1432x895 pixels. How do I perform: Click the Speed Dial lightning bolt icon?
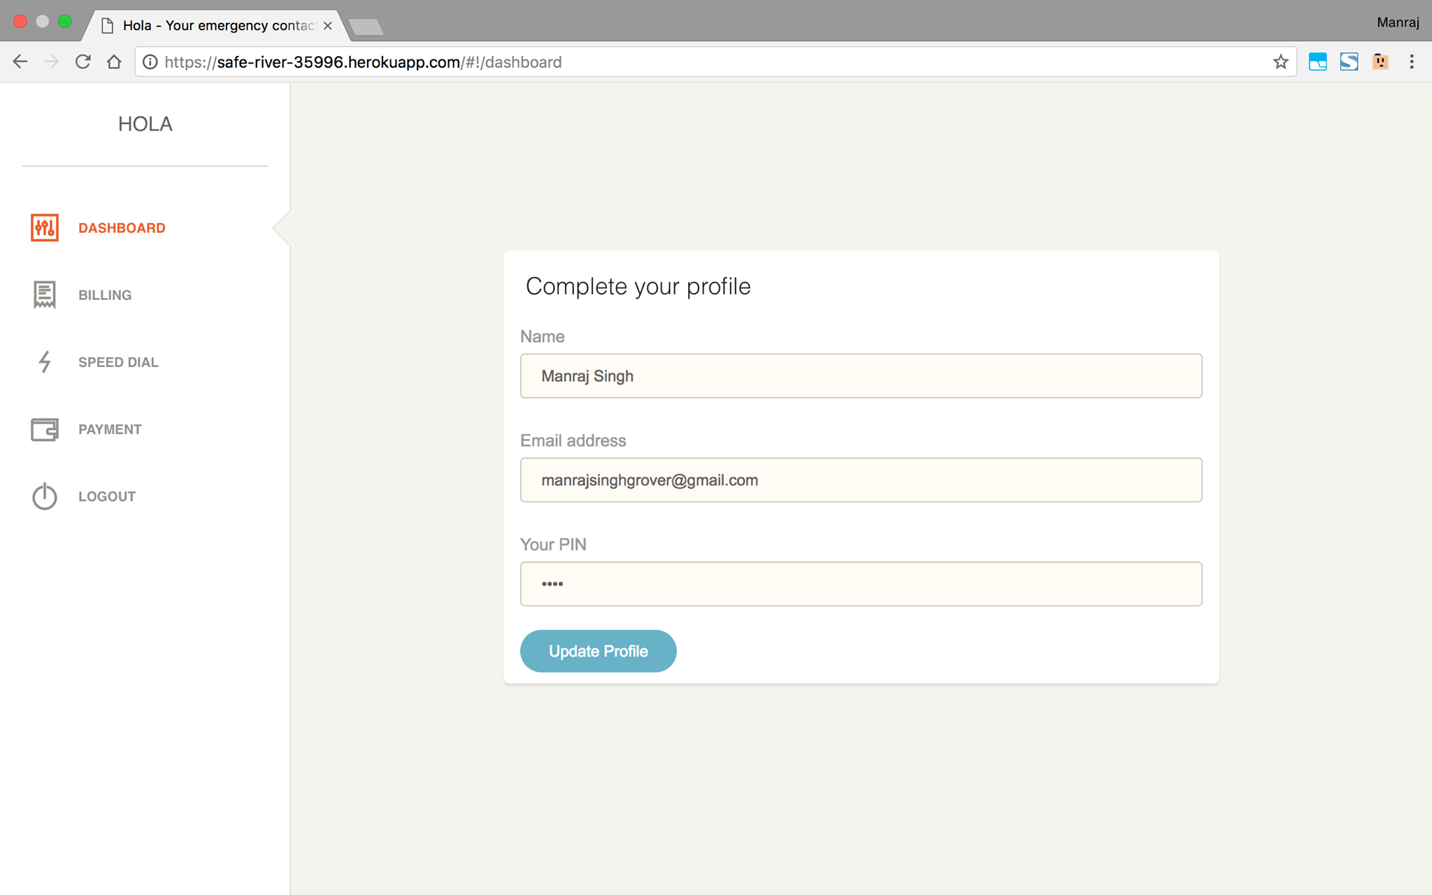[45, 362]
